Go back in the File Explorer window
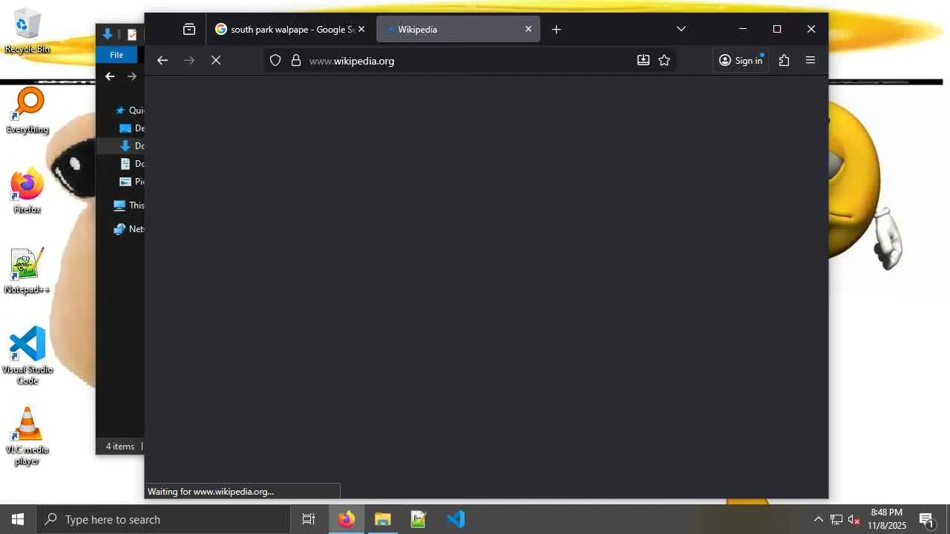 point(110,76)
